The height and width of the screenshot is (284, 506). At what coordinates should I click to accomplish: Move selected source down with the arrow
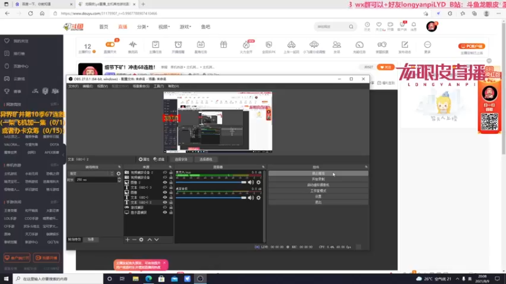tap(156, 240)
